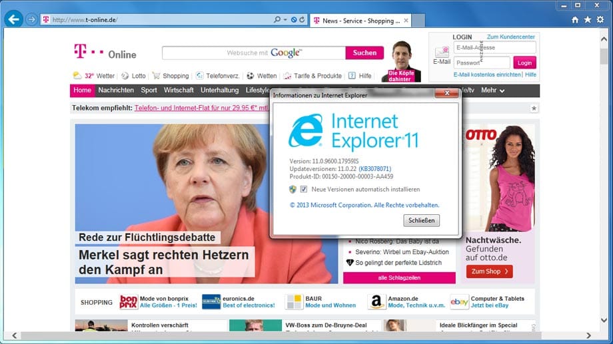The width and height of the screenshot is (613, 344).
Task: Open Tarife & Produkte icon link
Action: coord(287,76)
